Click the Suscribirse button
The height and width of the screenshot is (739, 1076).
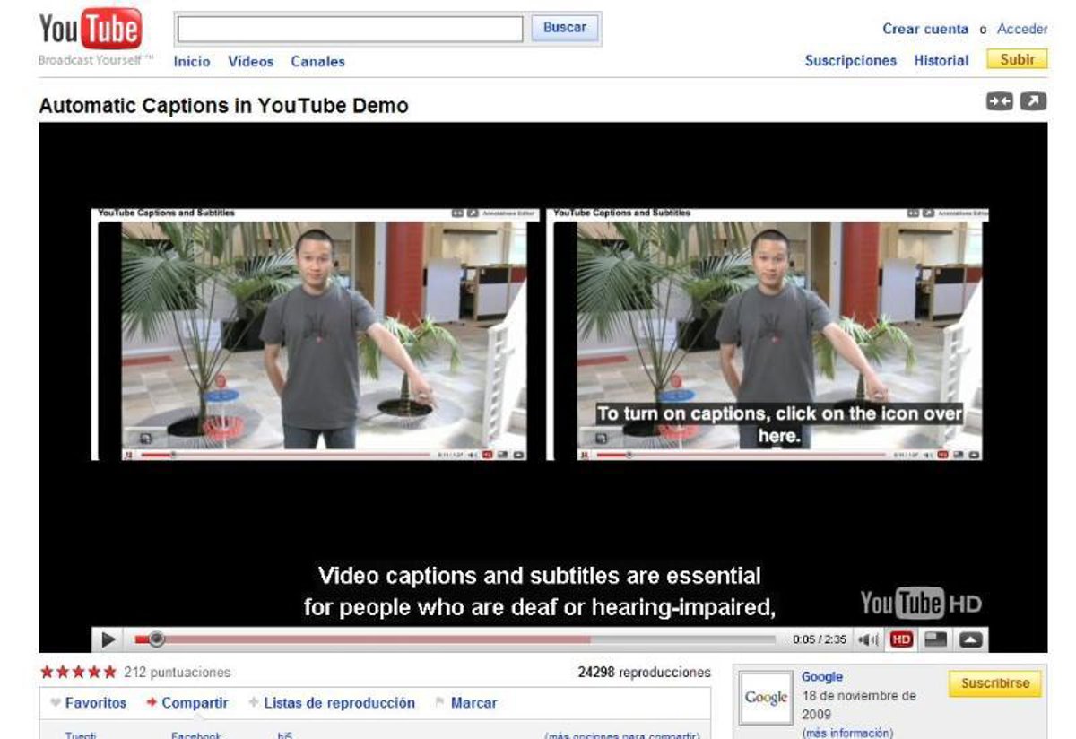click(x=995, y=683)
